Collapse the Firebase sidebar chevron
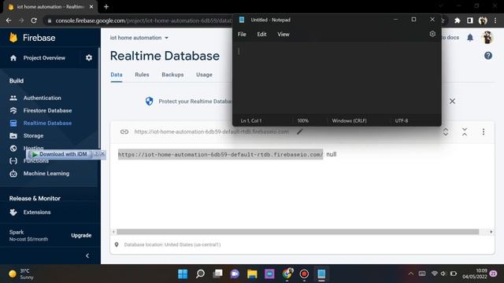 click(x=87, y=255)
